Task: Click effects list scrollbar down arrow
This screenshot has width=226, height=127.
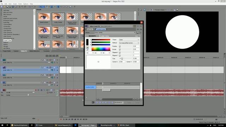Action: [34, 49]
